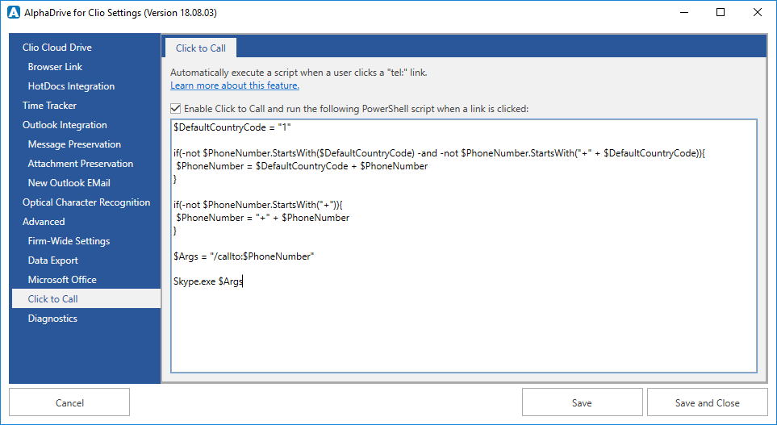
Task: Open Browser Link settings
Action: coord(55,67)
